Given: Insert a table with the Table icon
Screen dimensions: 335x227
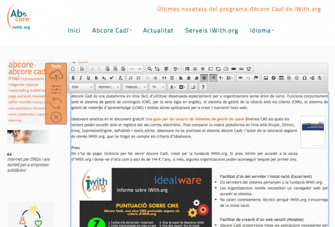Looking at the screenshot, I should tap(281, 78).
